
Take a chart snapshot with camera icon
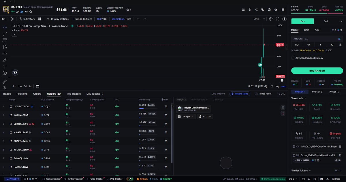(x=285, y=19)
